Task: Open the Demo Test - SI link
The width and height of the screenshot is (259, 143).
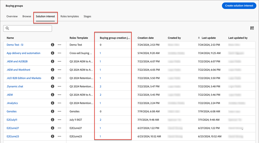Action: pos(15,45)
